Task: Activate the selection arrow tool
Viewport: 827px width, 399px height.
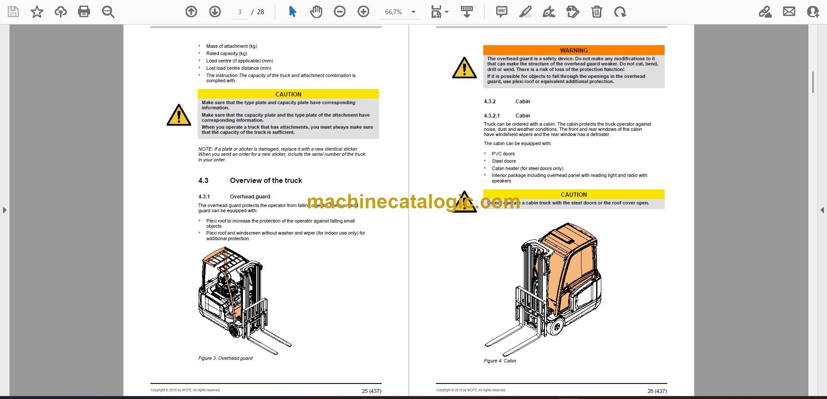Action: coord(292,12)
